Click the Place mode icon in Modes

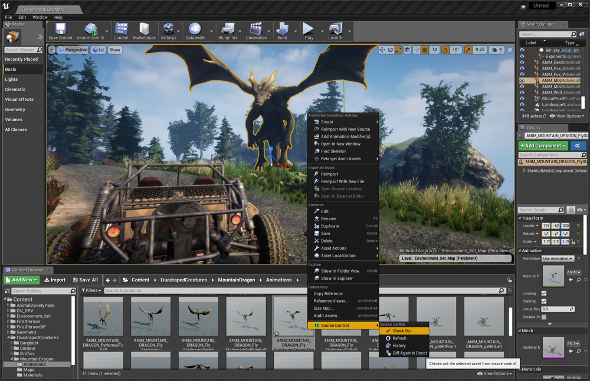pyautogui.click(x=12, y=37)
